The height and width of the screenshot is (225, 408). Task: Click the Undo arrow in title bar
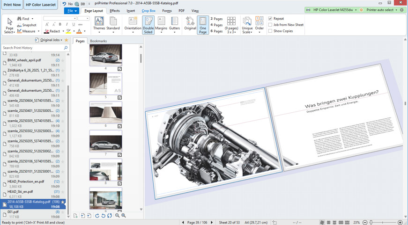click(x=64, y=4)
